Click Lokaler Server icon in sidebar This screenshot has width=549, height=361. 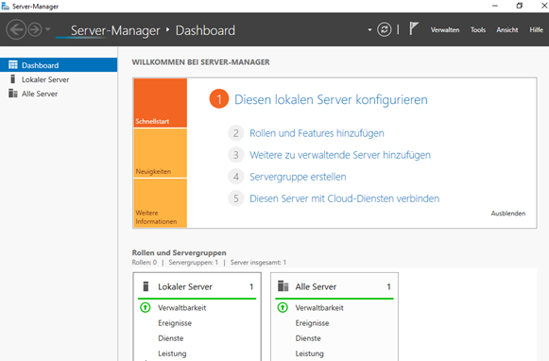12,79
